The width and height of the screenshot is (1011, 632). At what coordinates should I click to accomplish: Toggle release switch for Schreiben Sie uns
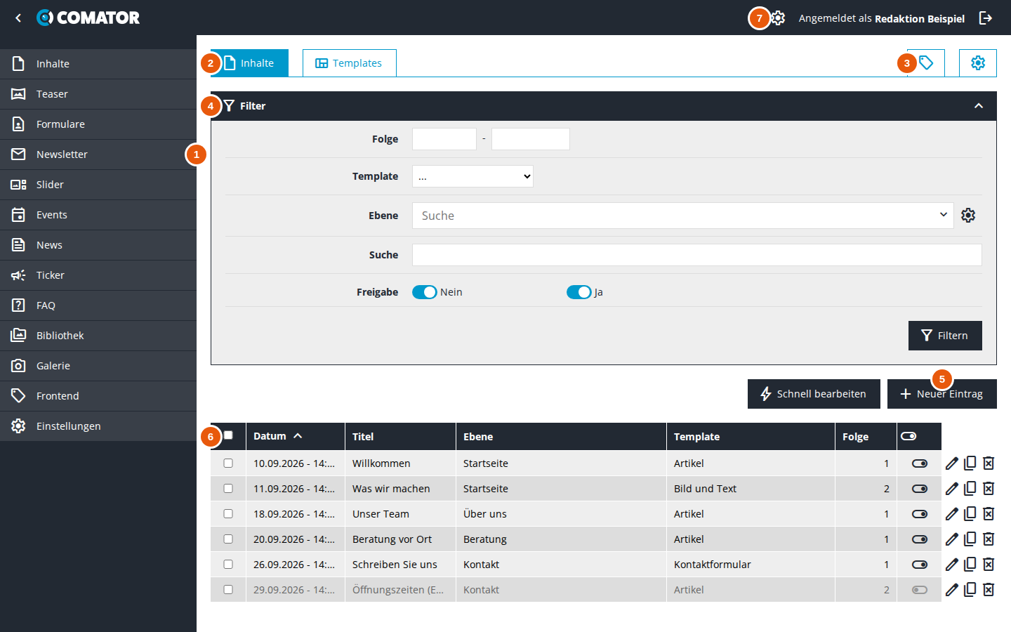click(x=920, y=565)
